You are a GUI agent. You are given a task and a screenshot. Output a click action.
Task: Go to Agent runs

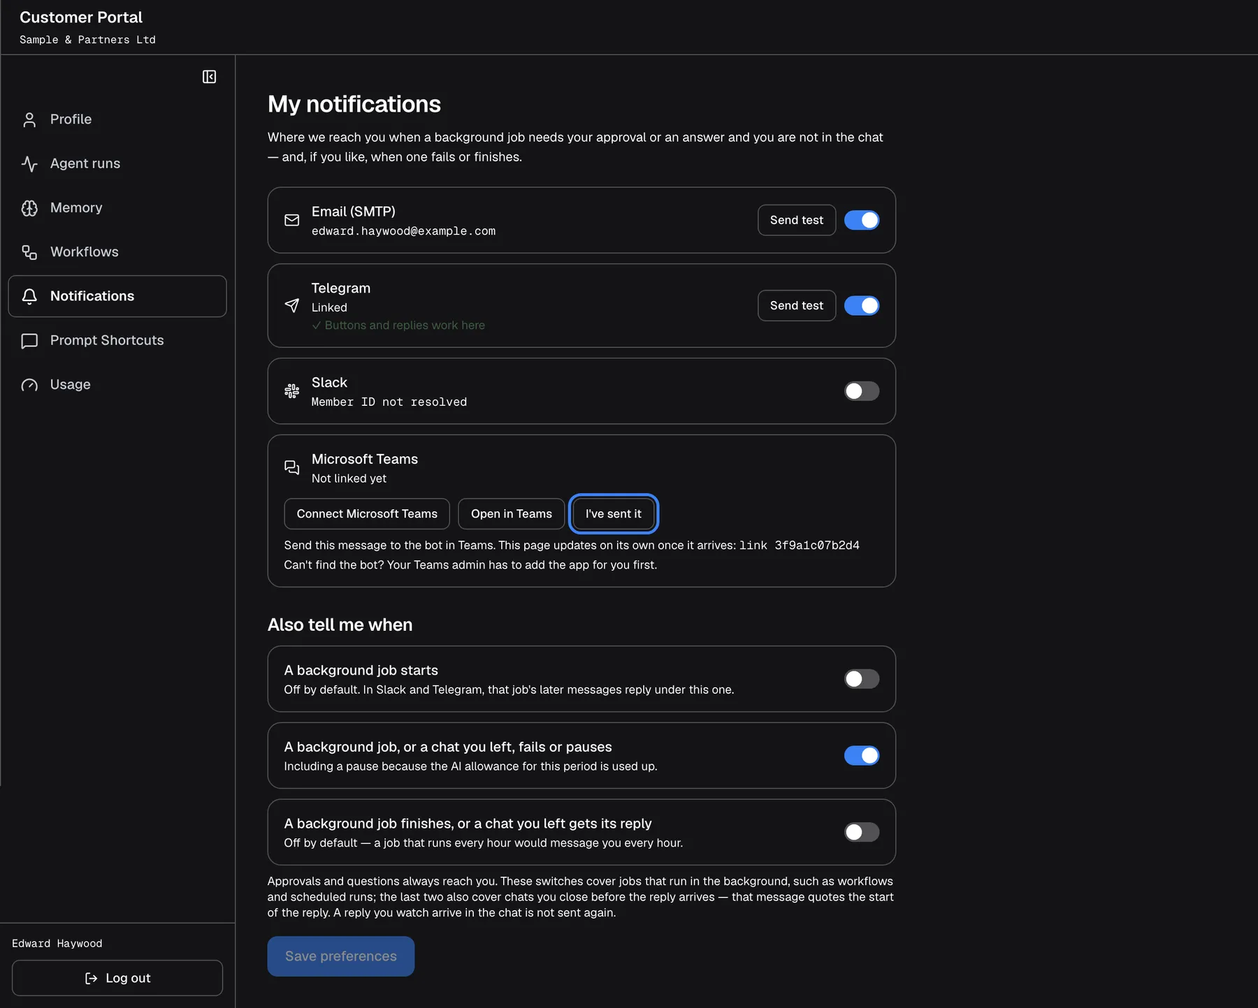[x=117, y=163]
